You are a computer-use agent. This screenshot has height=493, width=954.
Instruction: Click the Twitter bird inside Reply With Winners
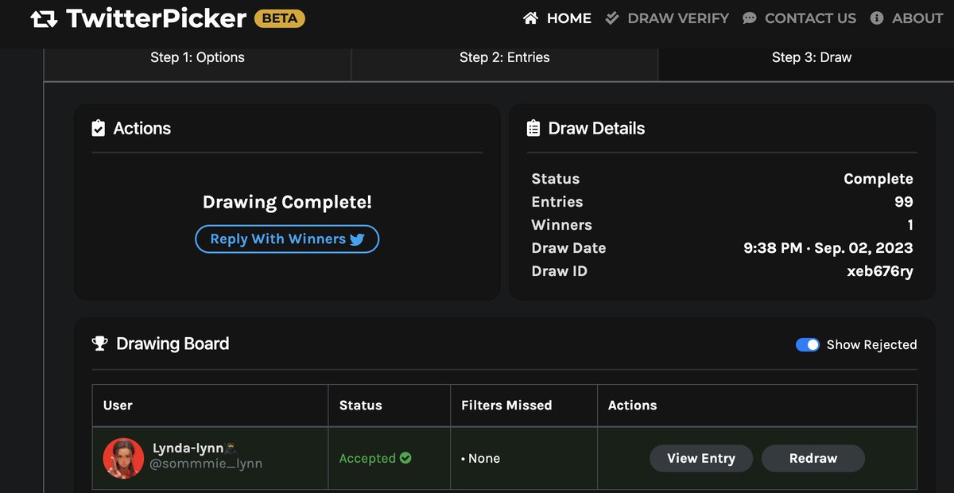[x=356, y=239]
